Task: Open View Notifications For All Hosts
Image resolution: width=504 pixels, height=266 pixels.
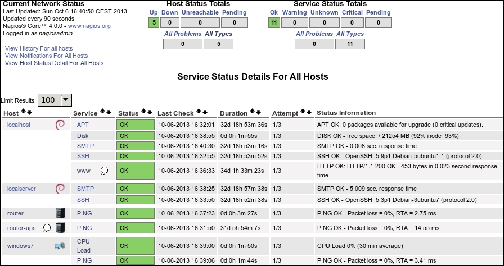Action: (x=46, y=56)
